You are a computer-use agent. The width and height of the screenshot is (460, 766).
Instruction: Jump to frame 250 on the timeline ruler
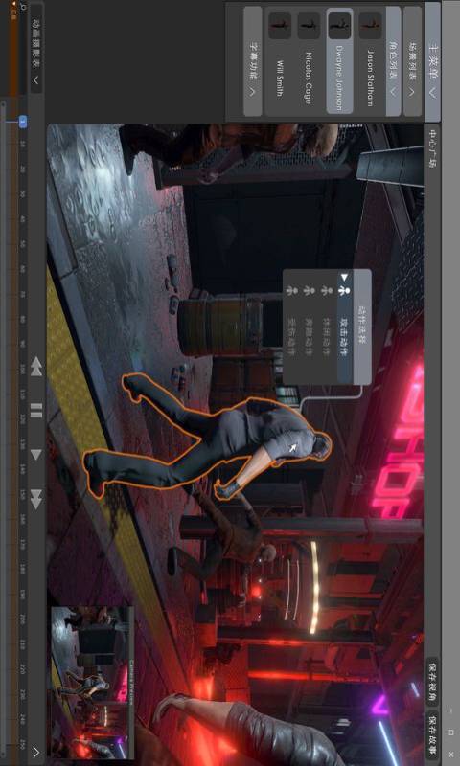[x=22, y=745]
